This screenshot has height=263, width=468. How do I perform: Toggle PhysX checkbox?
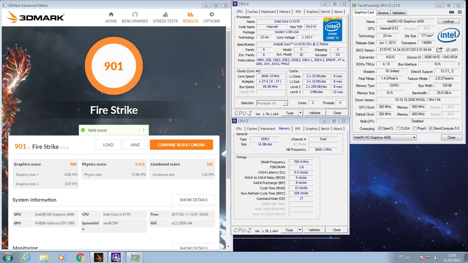(414, 128)
